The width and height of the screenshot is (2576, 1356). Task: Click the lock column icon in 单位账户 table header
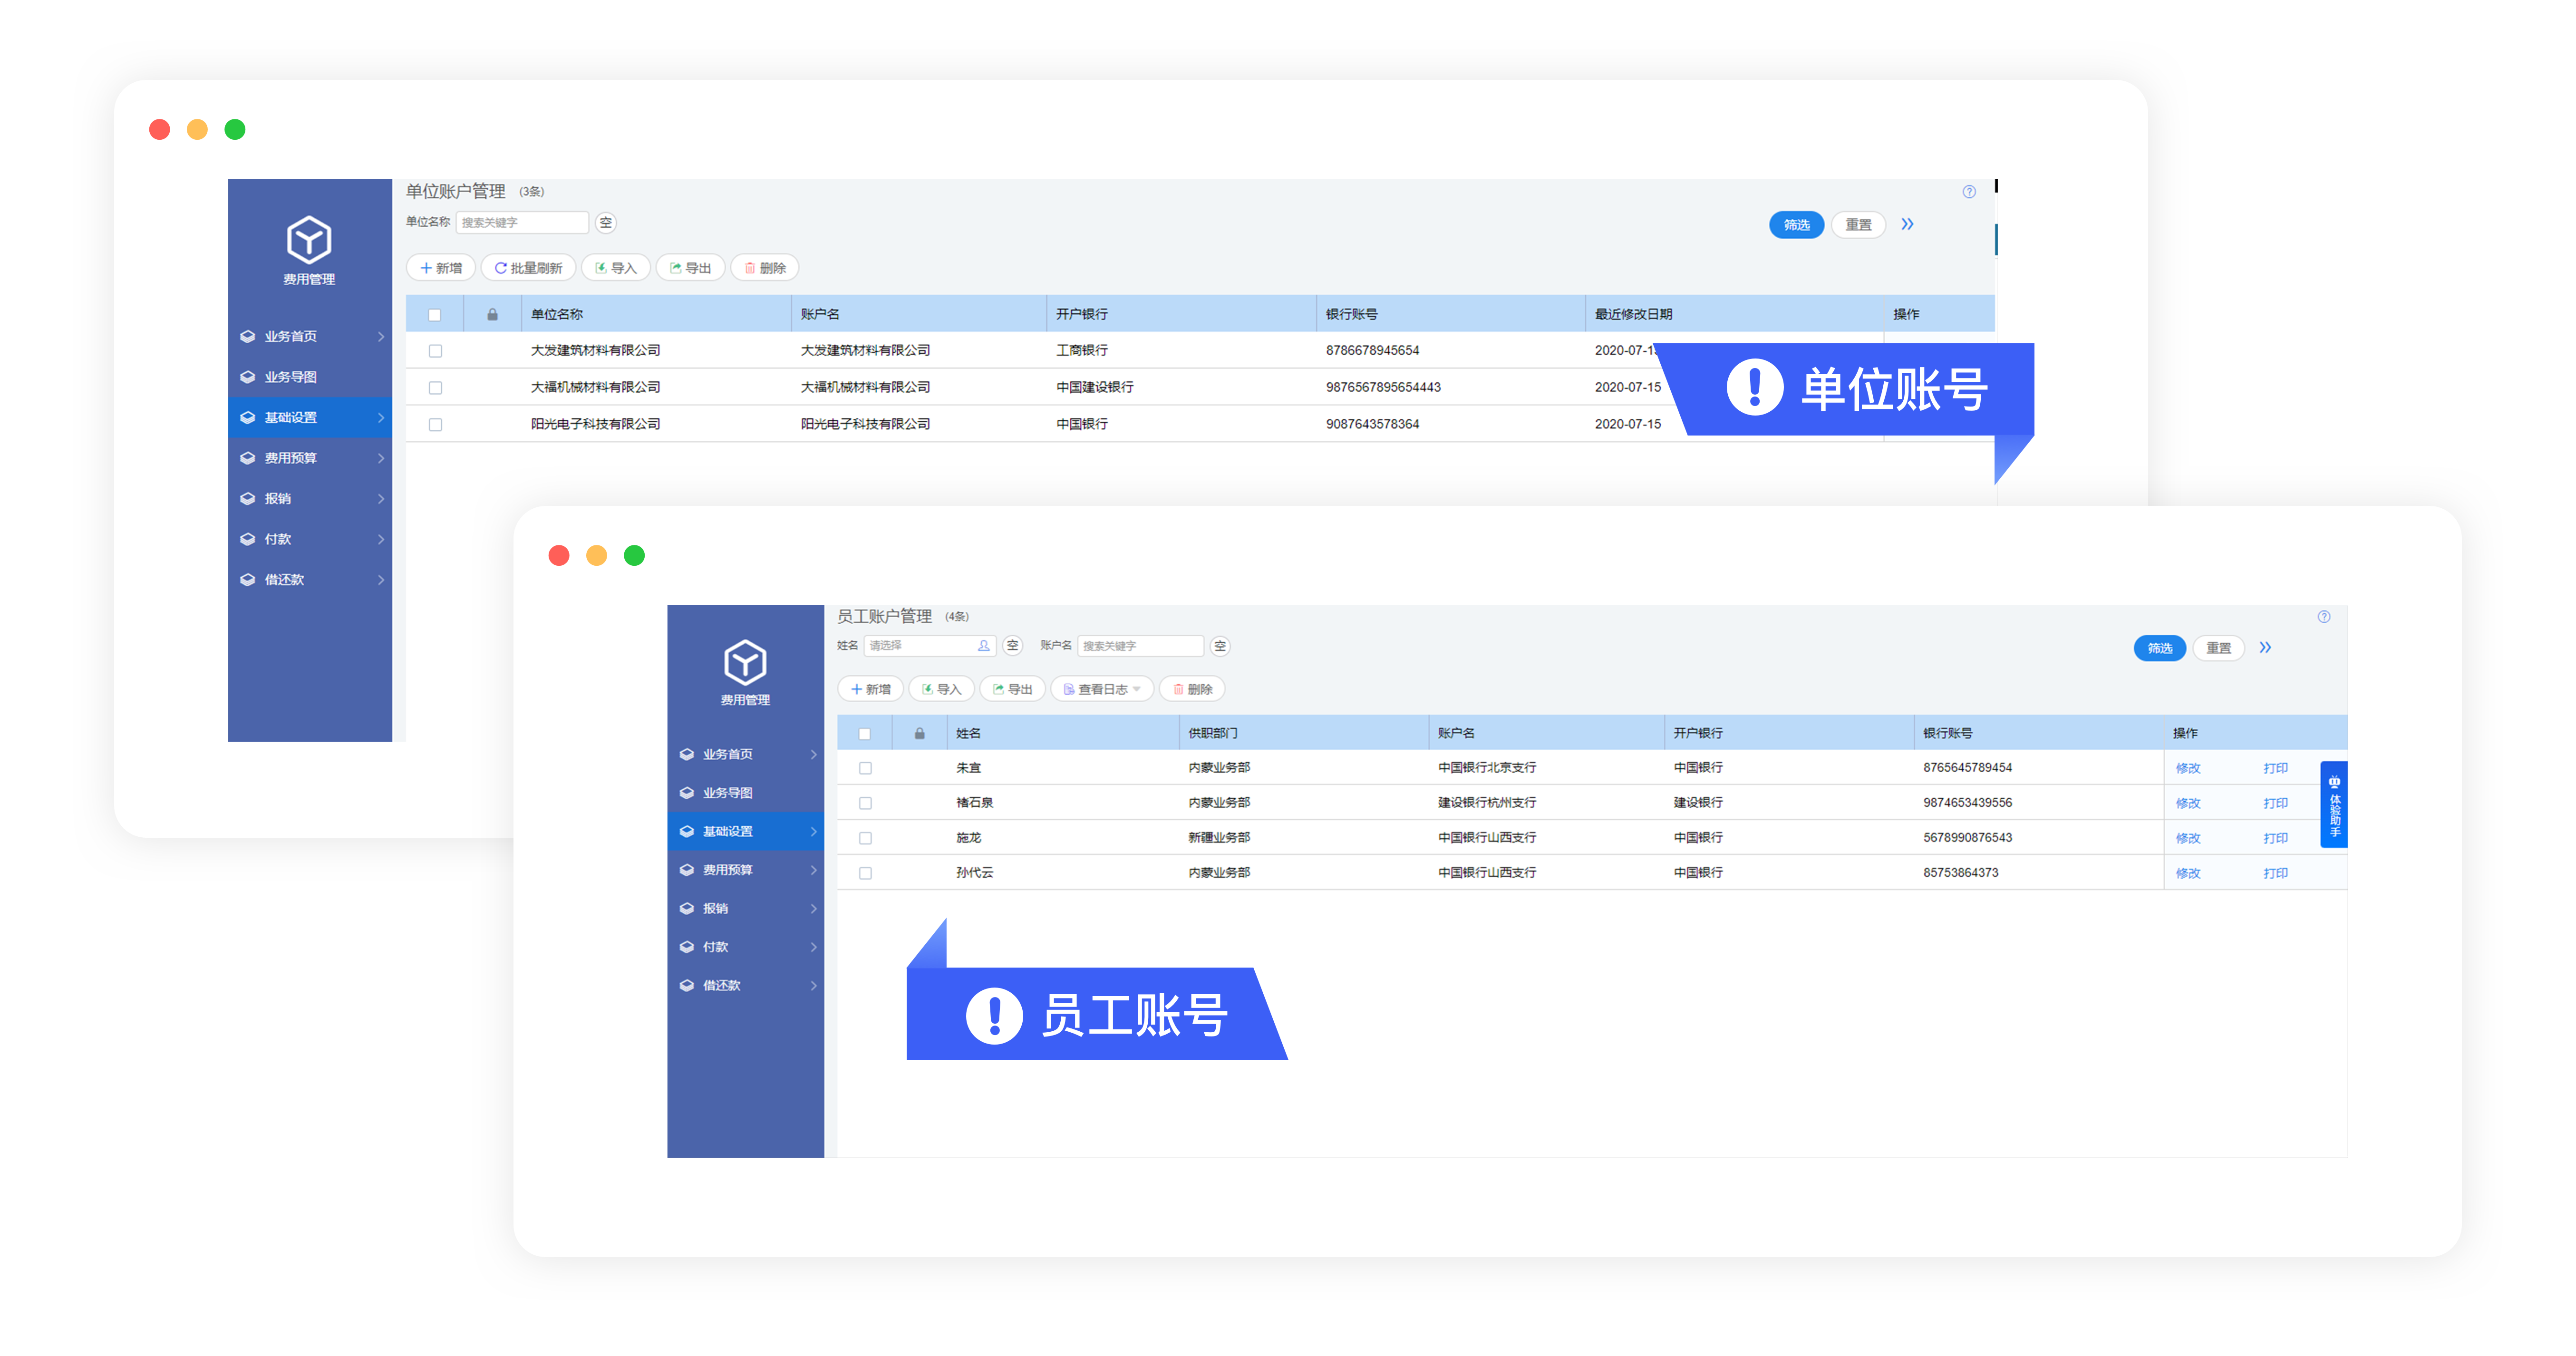pyautogui.click(x=492, y=314)
